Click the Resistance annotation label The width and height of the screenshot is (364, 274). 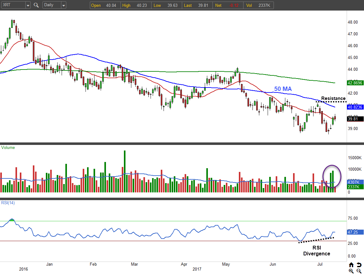point(333,98)
